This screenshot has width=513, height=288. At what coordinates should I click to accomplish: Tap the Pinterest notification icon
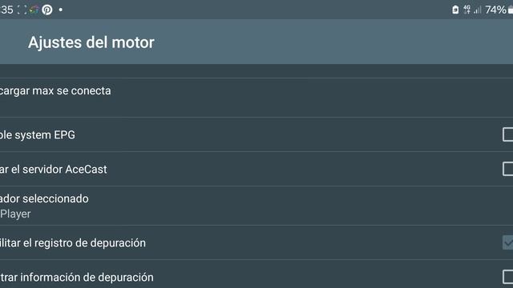47,10
